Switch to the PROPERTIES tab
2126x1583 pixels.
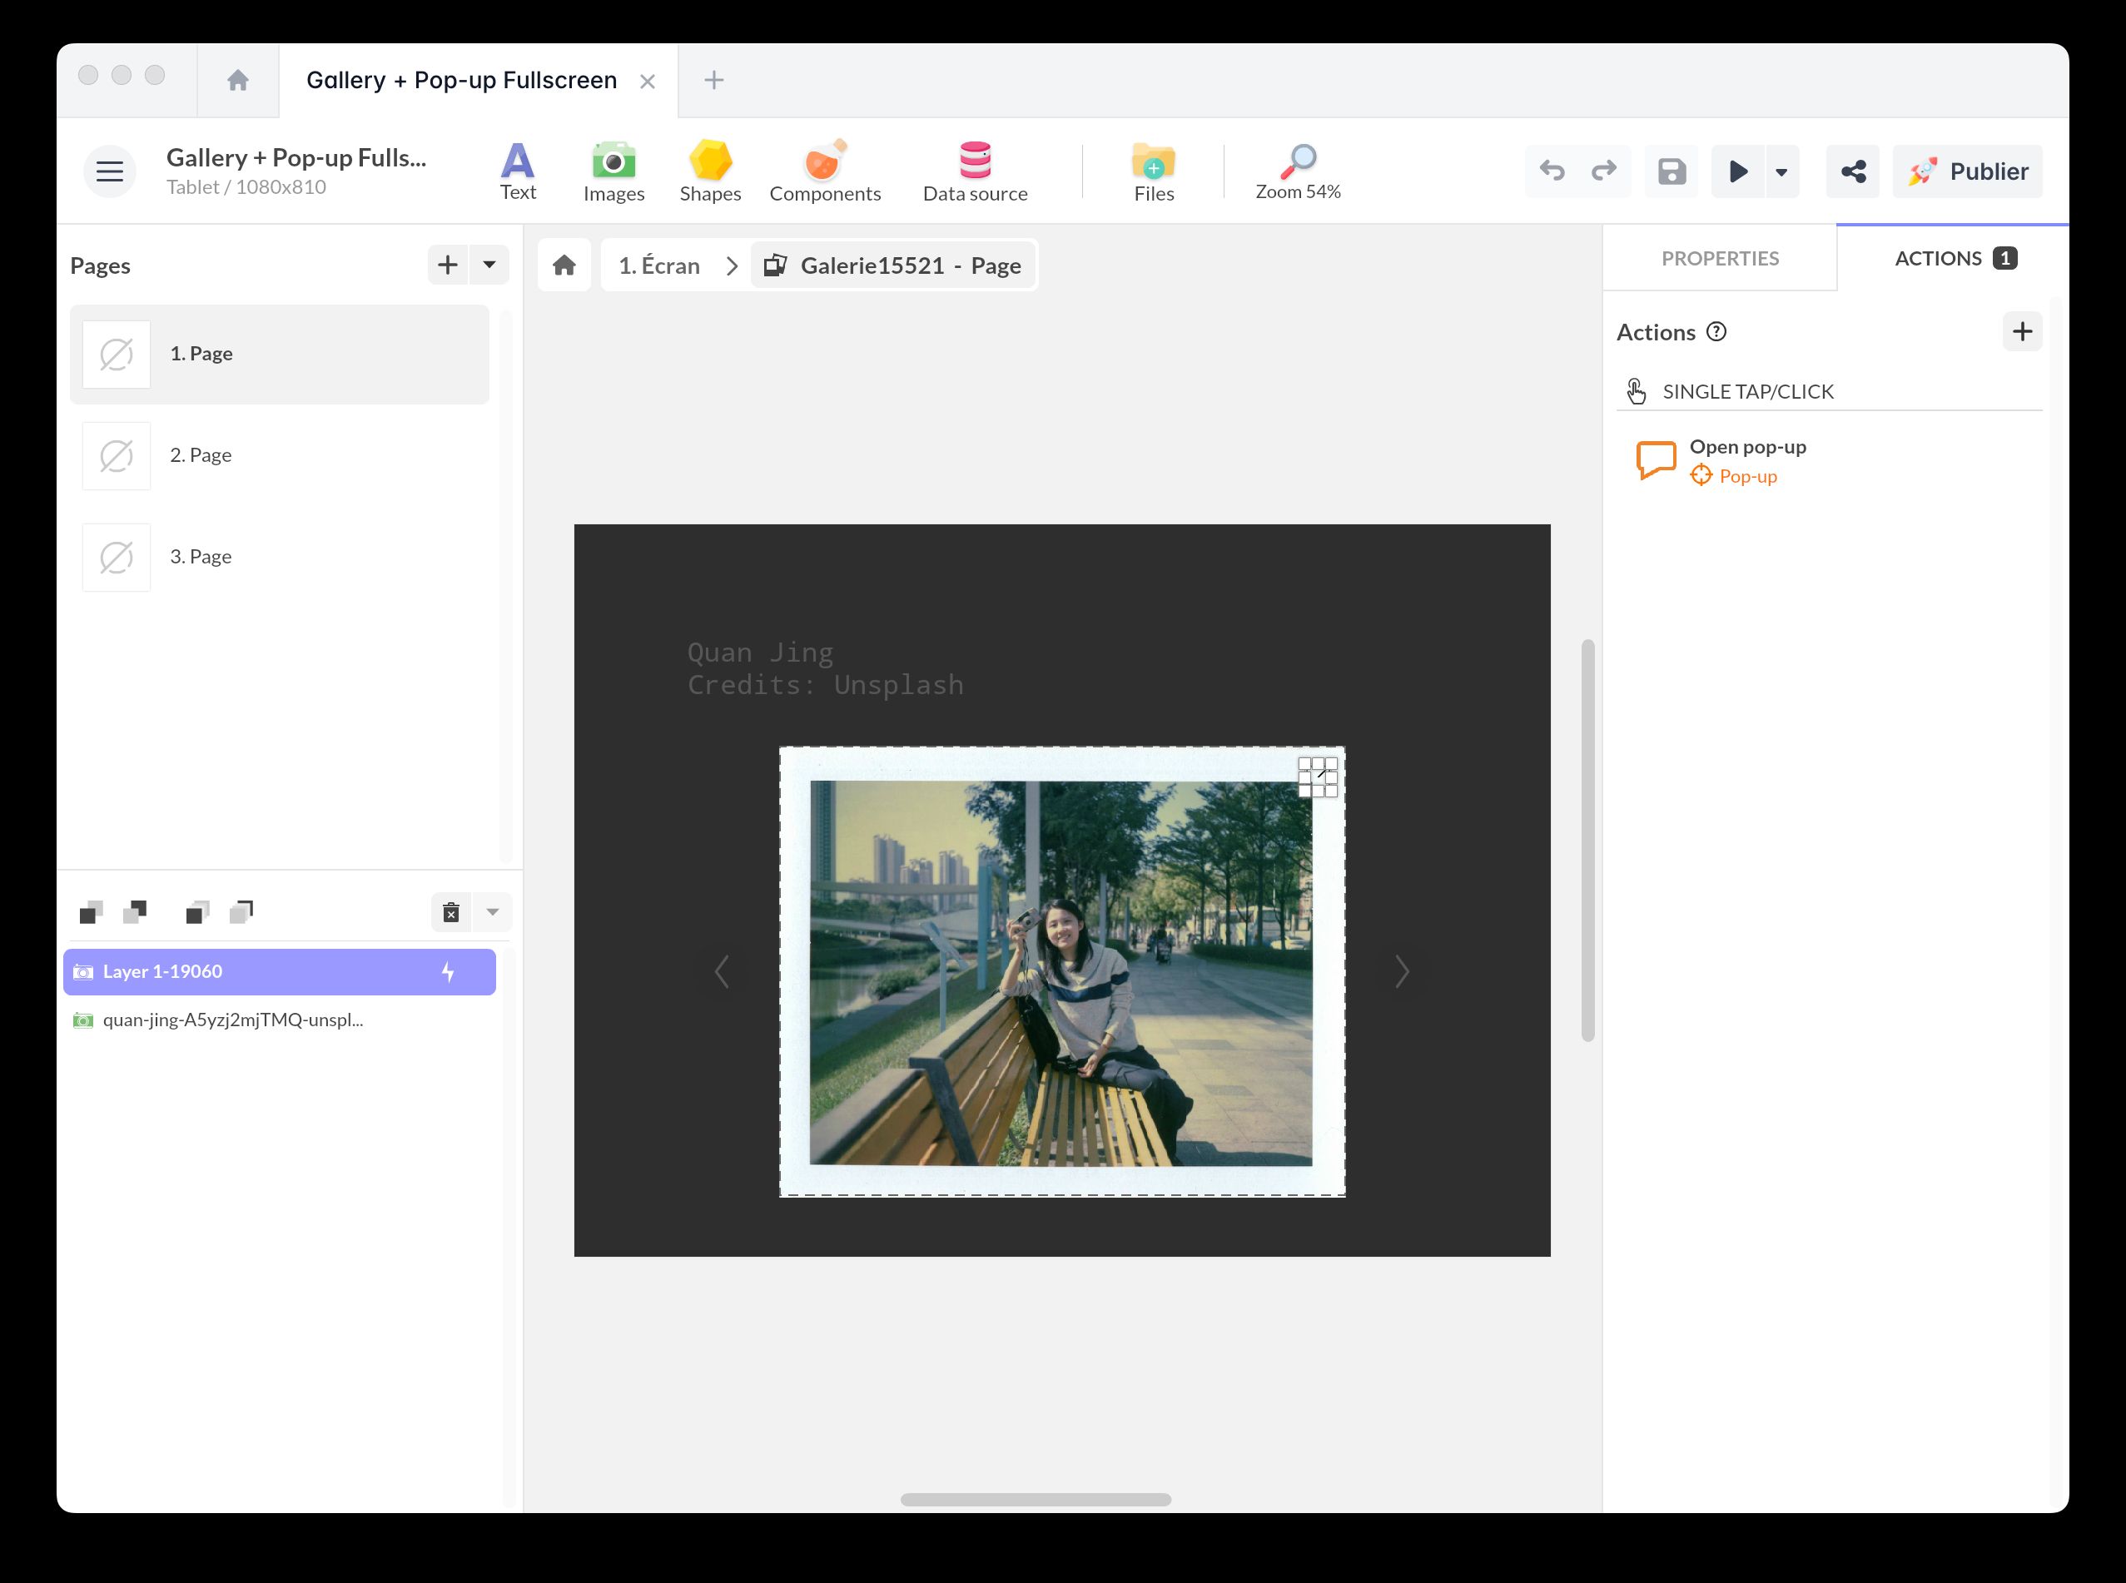click(x=1720, y=258)
